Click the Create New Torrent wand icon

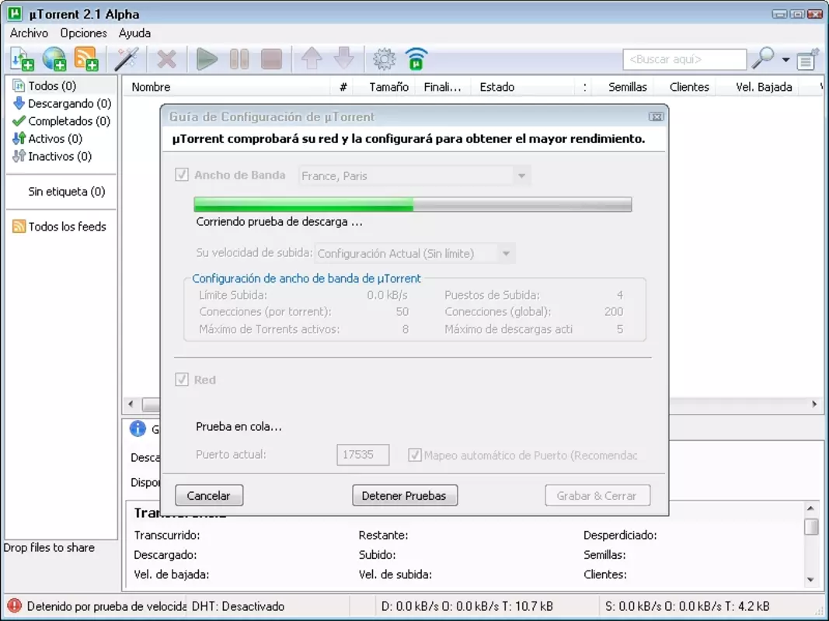pyautogui.click(x=127, y=59)
